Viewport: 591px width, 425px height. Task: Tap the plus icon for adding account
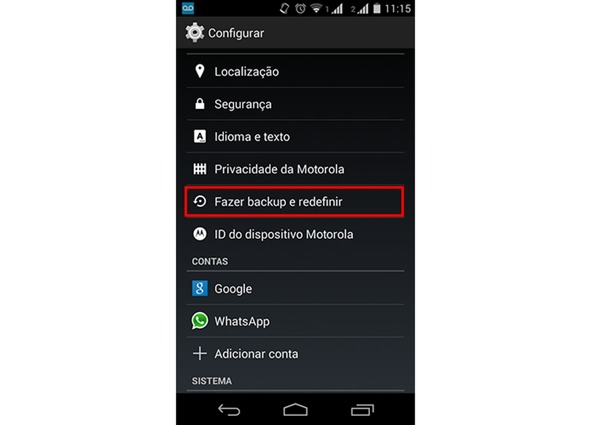(x=200, y=354)
